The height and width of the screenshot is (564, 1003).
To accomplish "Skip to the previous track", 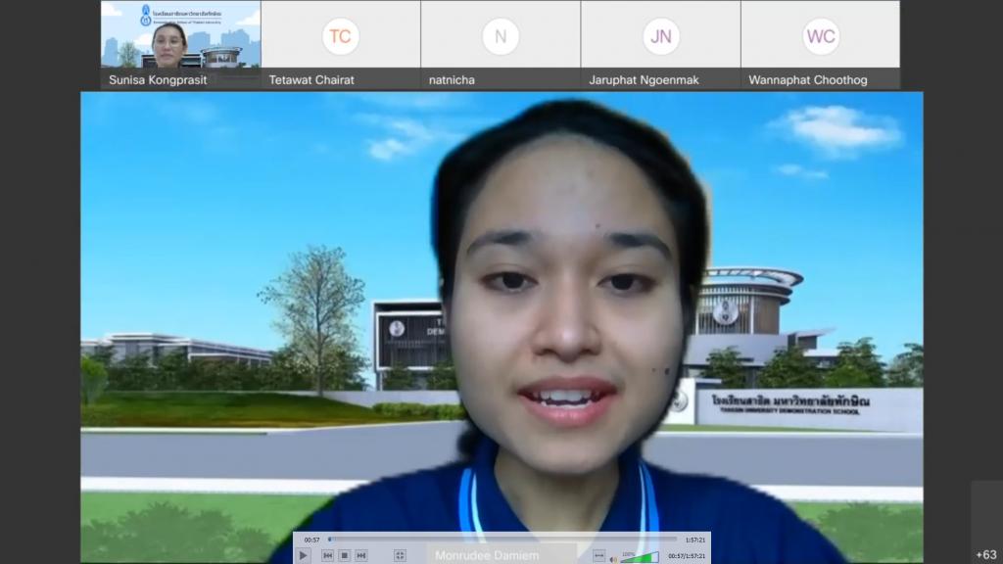I will [327, 556].
